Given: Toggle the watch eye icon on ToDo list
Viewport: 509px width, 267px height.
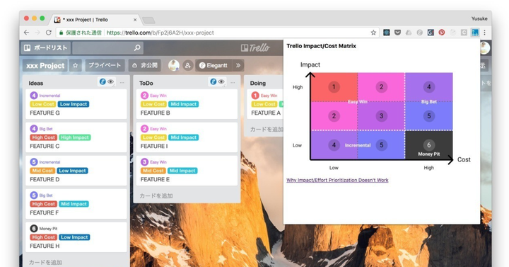Looking at the screenshot, I should pyautogui.click(x=221, y=82).
